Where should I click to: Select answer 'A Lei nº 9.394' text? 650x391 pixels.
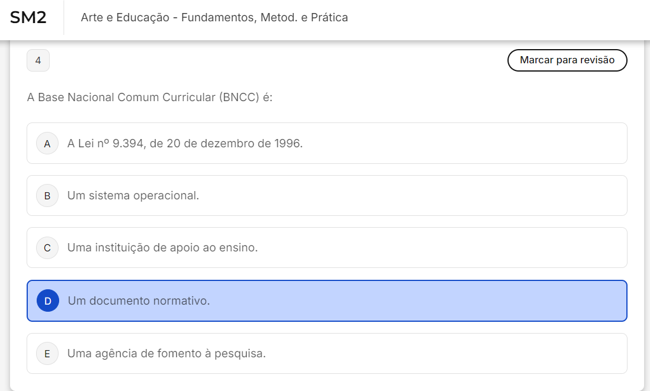[x=106, y=143]
